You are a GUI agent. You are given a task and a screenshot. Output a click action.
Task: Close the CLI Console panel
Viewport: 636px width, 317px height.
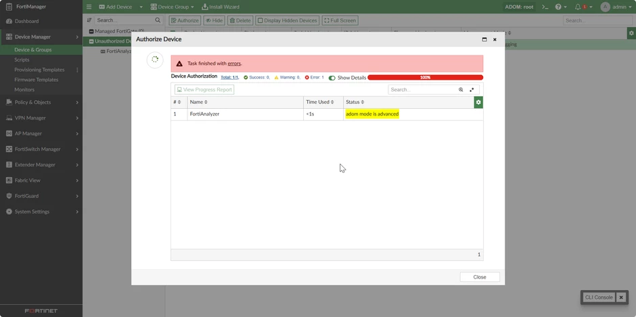coord(621,297)
